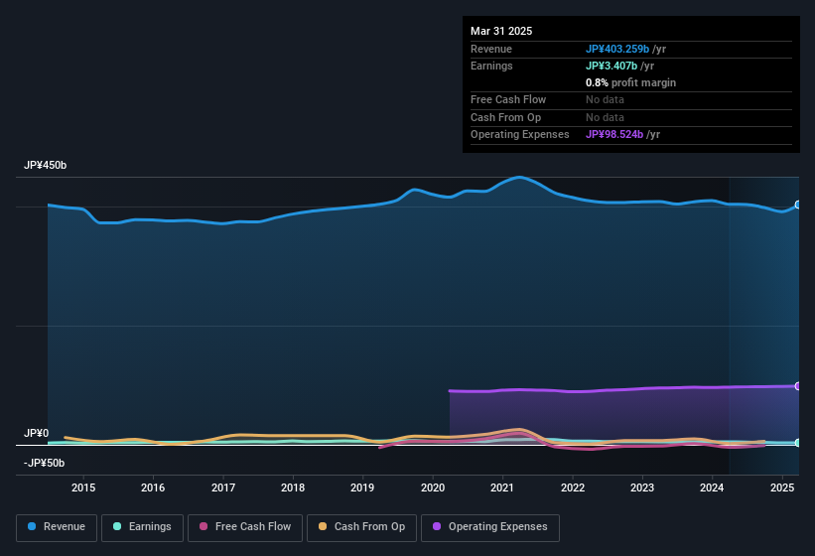Click the 2024 x-axis label
The width and height of the screenshot is (815, 556).
point(712,487)
